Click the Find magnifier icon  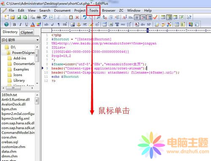tap(98, 17)
